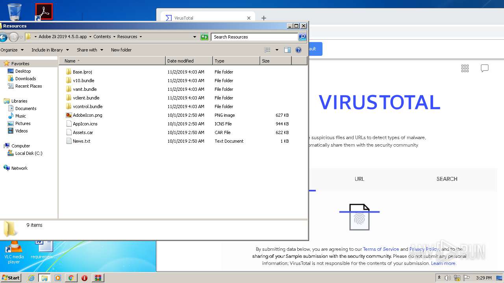Select the vcontrol.bundle folder
The width and height of the screenshot is (504, 283).
coord(87,107)
